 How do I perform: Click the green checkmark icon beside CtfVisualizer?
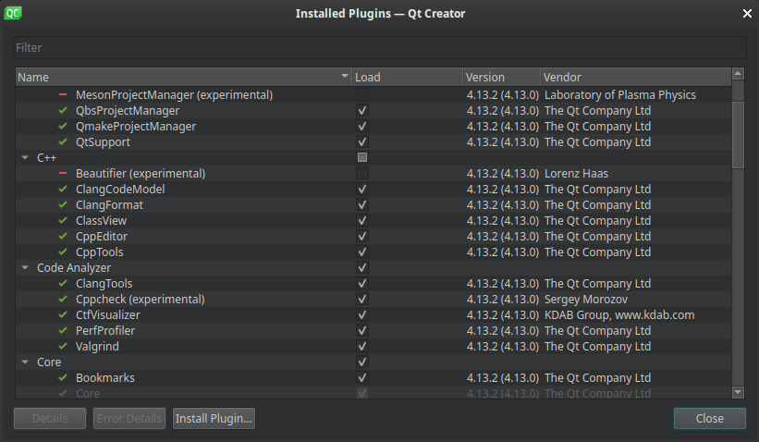coord(63,315)
